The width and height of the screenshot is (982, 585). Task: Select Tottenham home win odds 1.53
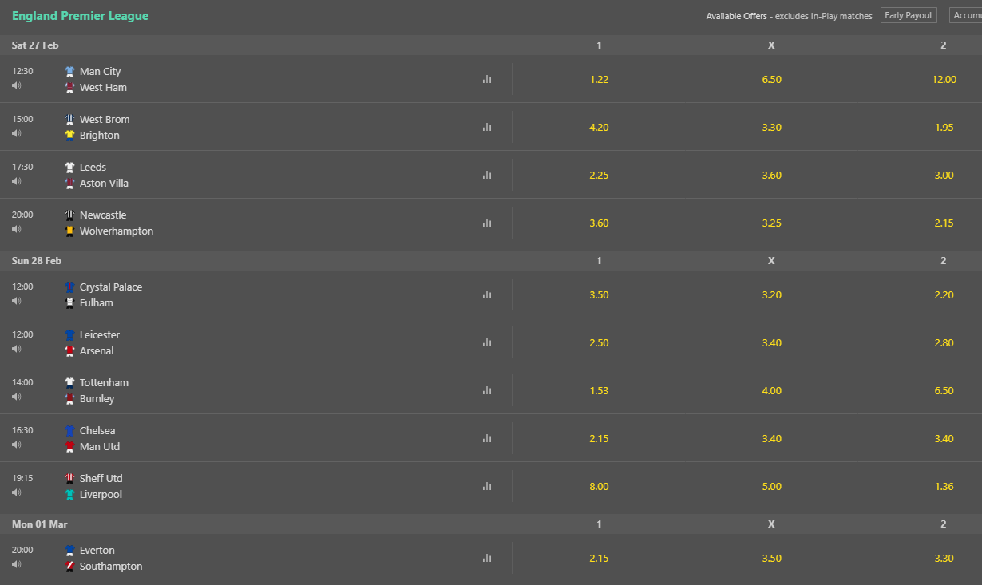coord(599,390)
